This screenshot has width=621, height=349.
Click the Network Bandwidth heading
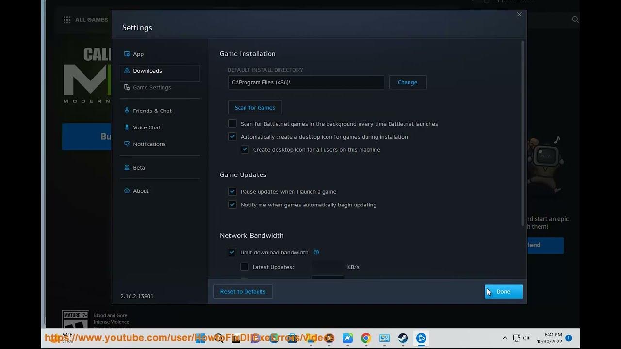point(252,235)
